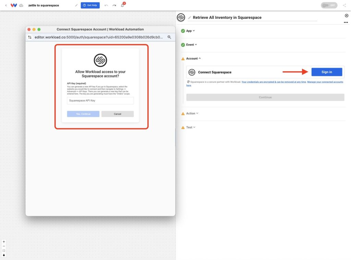
Task: Click the Event green check status icon
Action: click(183, 45)
